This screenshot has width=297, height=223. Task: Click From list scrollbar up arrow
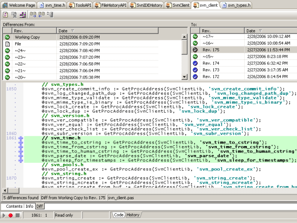pyautogui.click(x=184, y=37)
